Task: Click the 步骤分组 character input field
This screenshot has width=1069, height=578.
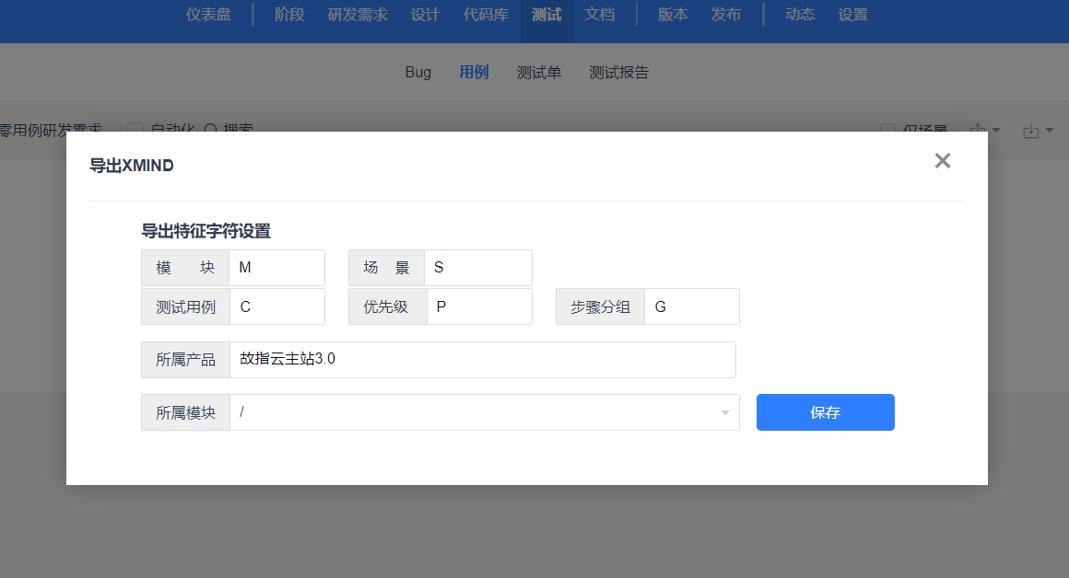Action: point(691,306)
